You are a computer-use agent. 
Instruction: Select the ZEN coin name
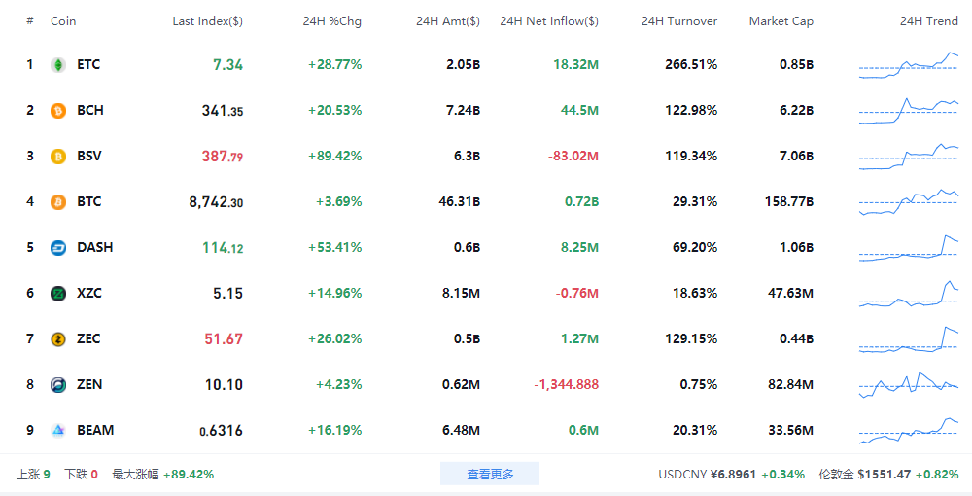(89, 384)
